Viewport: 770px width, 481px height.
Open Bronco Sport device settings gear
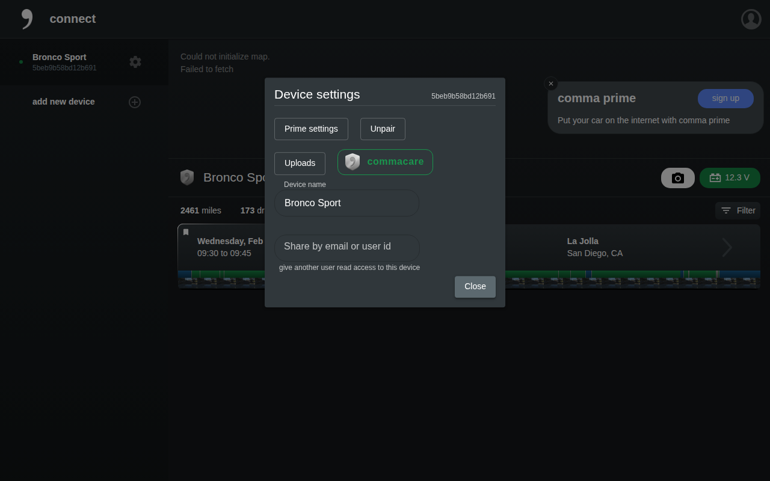[135, 62]
